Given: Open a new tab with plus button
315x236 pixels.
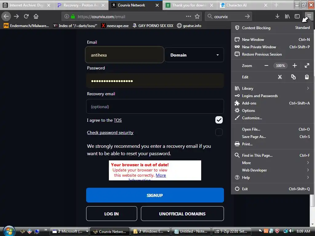Looking at the screenshot, I should [x=276, y=5].
